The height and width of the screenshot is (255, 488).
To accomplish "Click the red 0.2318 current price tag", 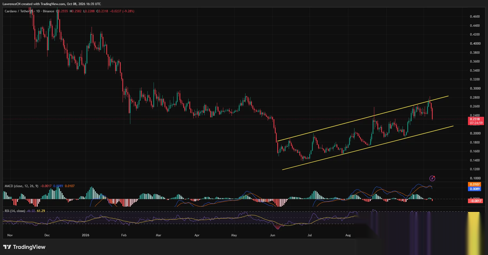I will (475, 119).
